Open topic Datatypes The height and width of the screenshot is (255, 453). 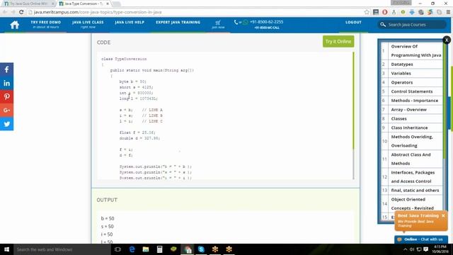pos(402,64)
